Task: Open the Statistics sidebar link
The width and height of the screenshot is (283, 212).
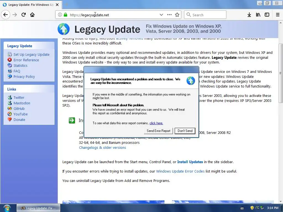Action: coord(20,66)
